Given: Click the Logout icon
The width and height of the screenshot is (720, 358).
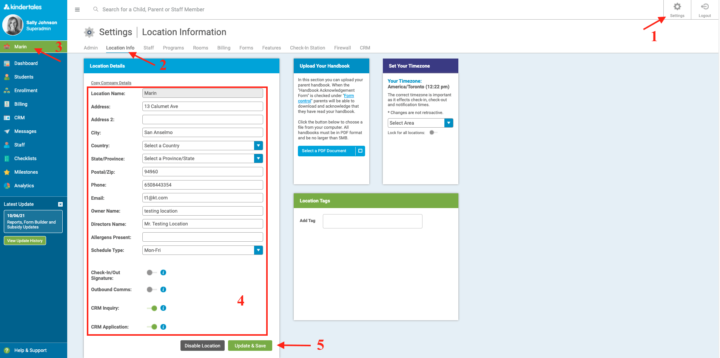Looking at the screenshot, I should coord(705,7).
